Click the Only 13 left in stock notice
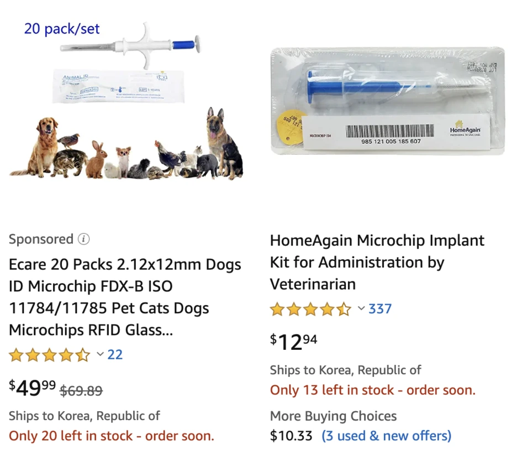The image size is (517, 456). tap(372, 390)
